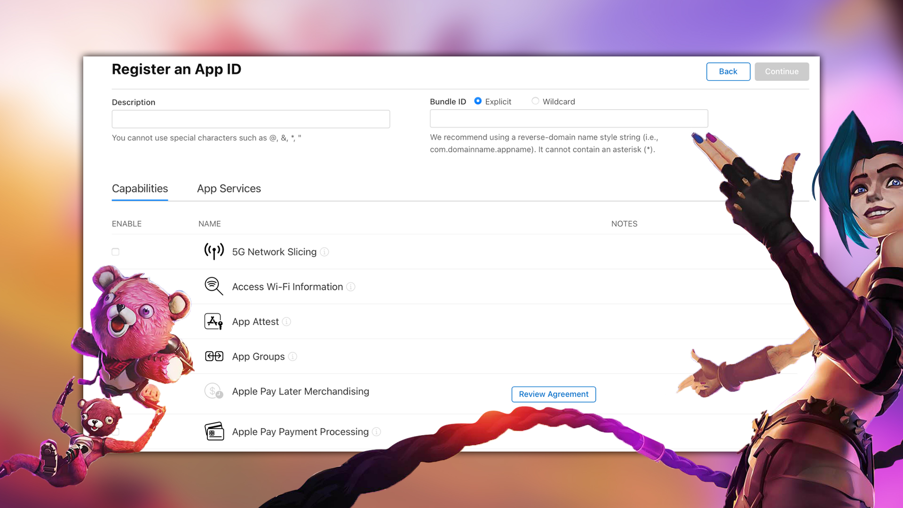Click the App Attest label
The image size is (903, 508).
tap(255, 322)
